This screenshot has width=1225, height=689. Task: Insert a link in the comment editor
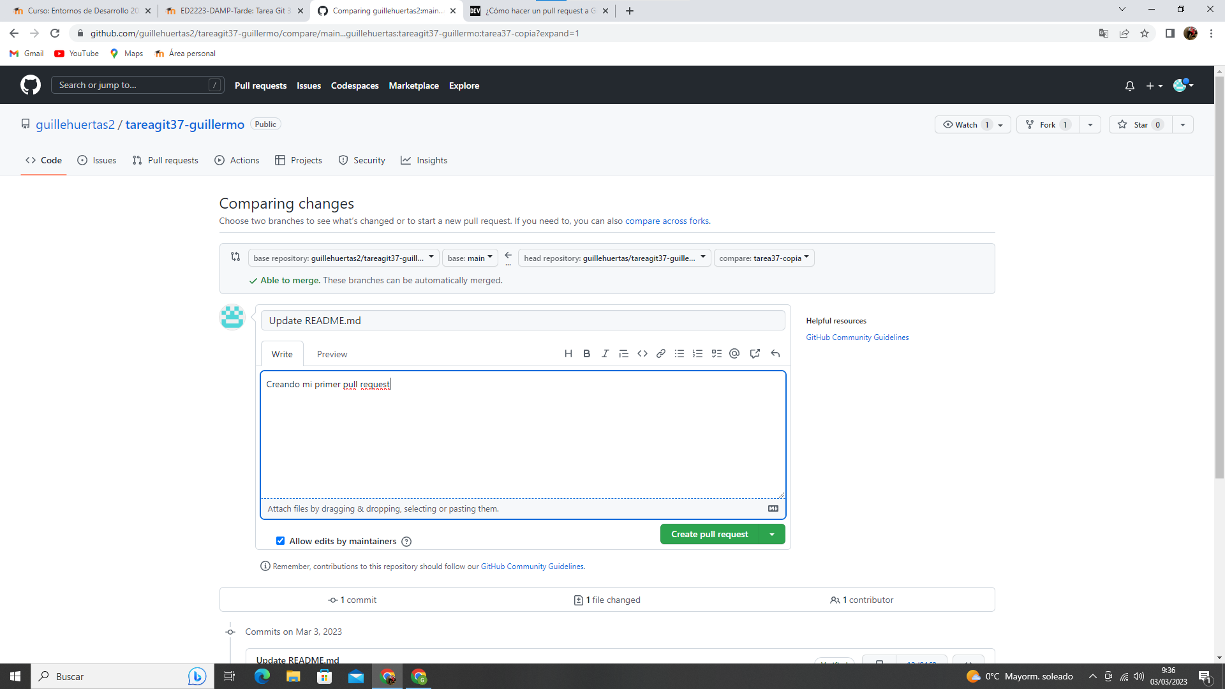point(660,353)
